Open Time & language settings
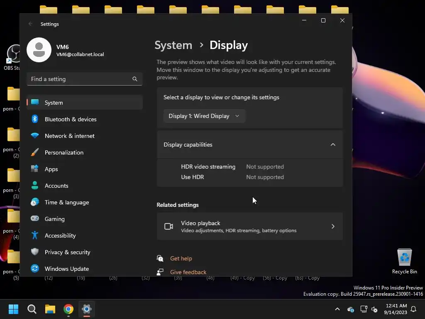The image size is (425, 319). [85, 202]
